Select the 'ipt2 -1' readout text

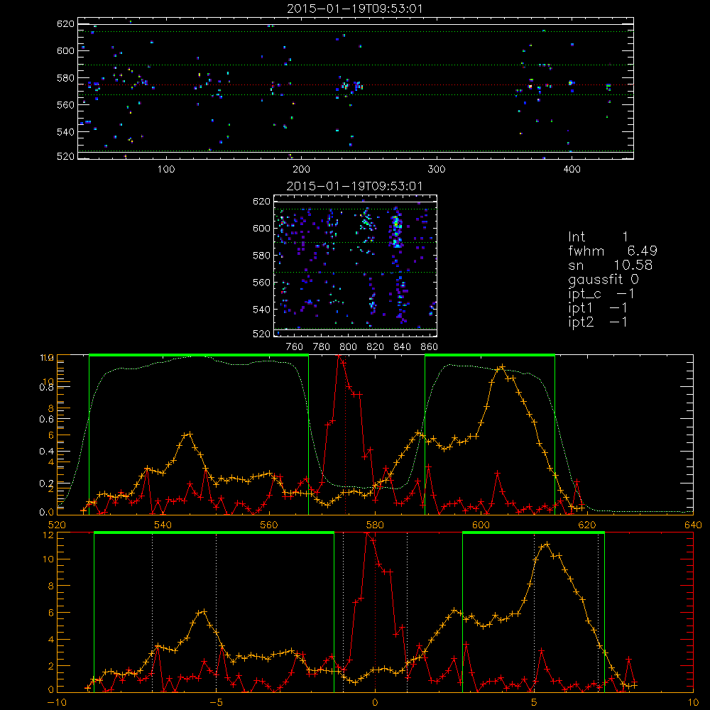tap(598, 322)
